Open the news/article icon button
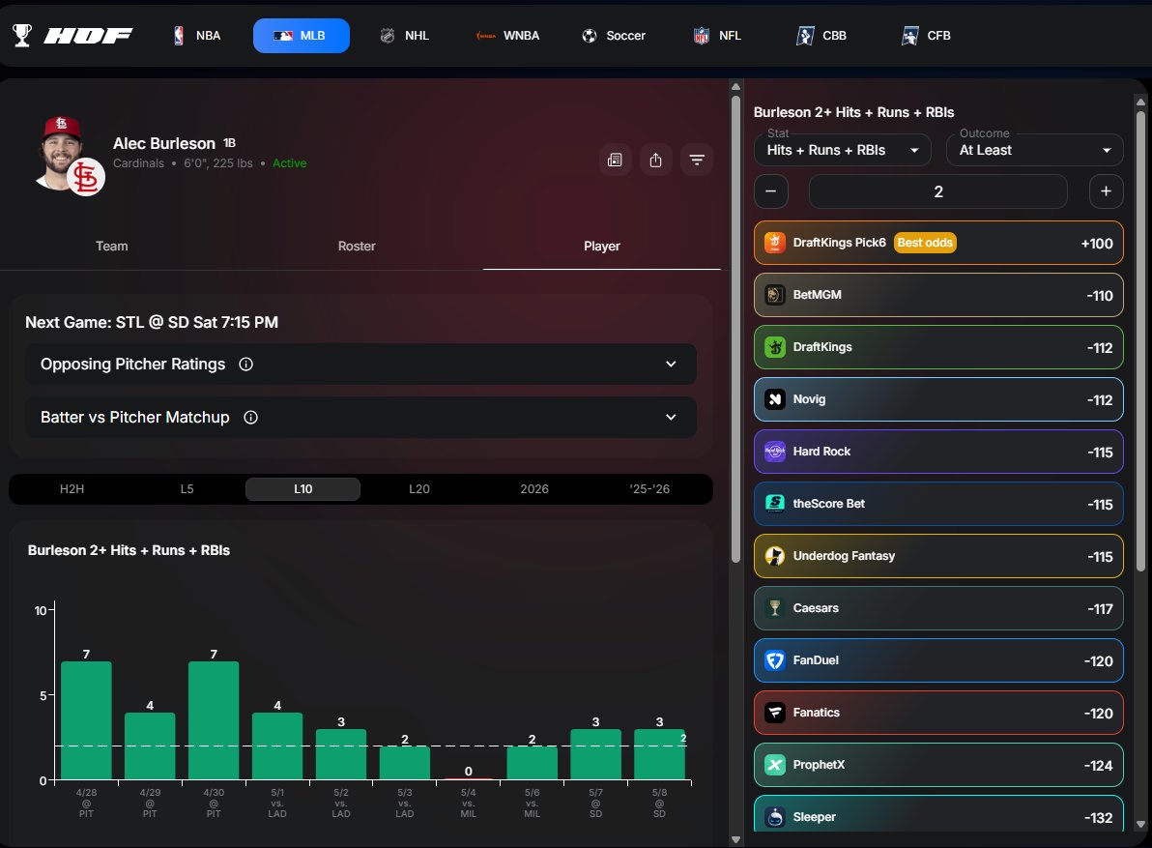The height and width of the screenshot is (848, 1152). pos(615,160)
